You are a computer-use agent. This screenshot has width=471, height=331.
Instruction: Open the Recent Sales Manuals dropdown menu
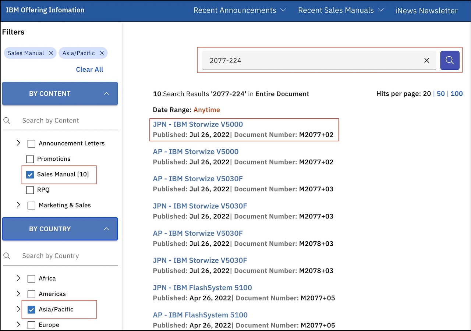341,10
